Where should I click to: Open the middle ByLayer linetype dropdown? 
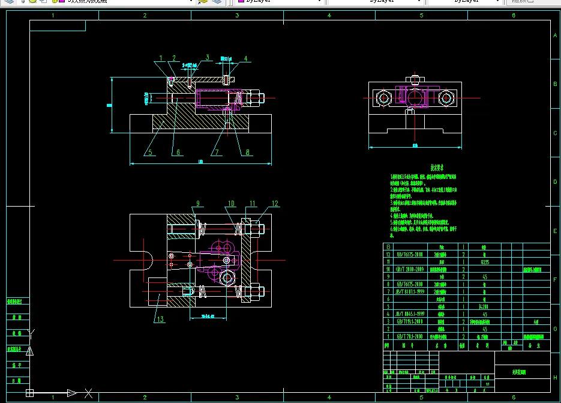pos(419,1)
